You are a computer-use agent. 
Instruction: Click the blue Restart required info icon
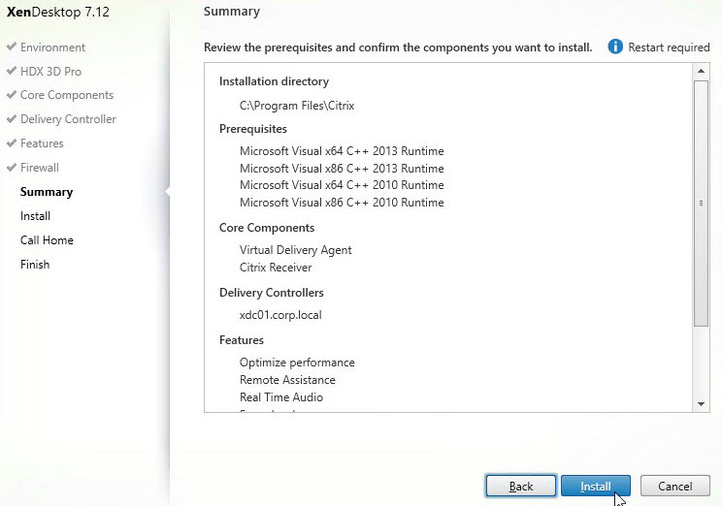click(615, 47)
